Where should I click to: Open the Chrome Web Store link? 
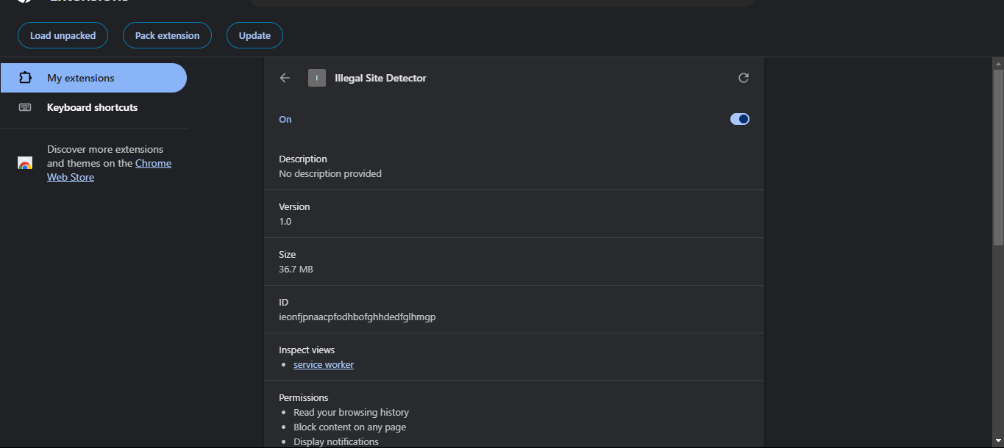(x=153, y=164)
